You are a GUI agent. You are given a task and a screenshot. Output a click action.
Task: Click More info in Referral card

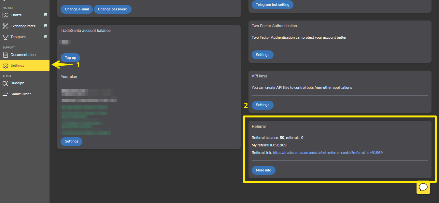(263, 170)
